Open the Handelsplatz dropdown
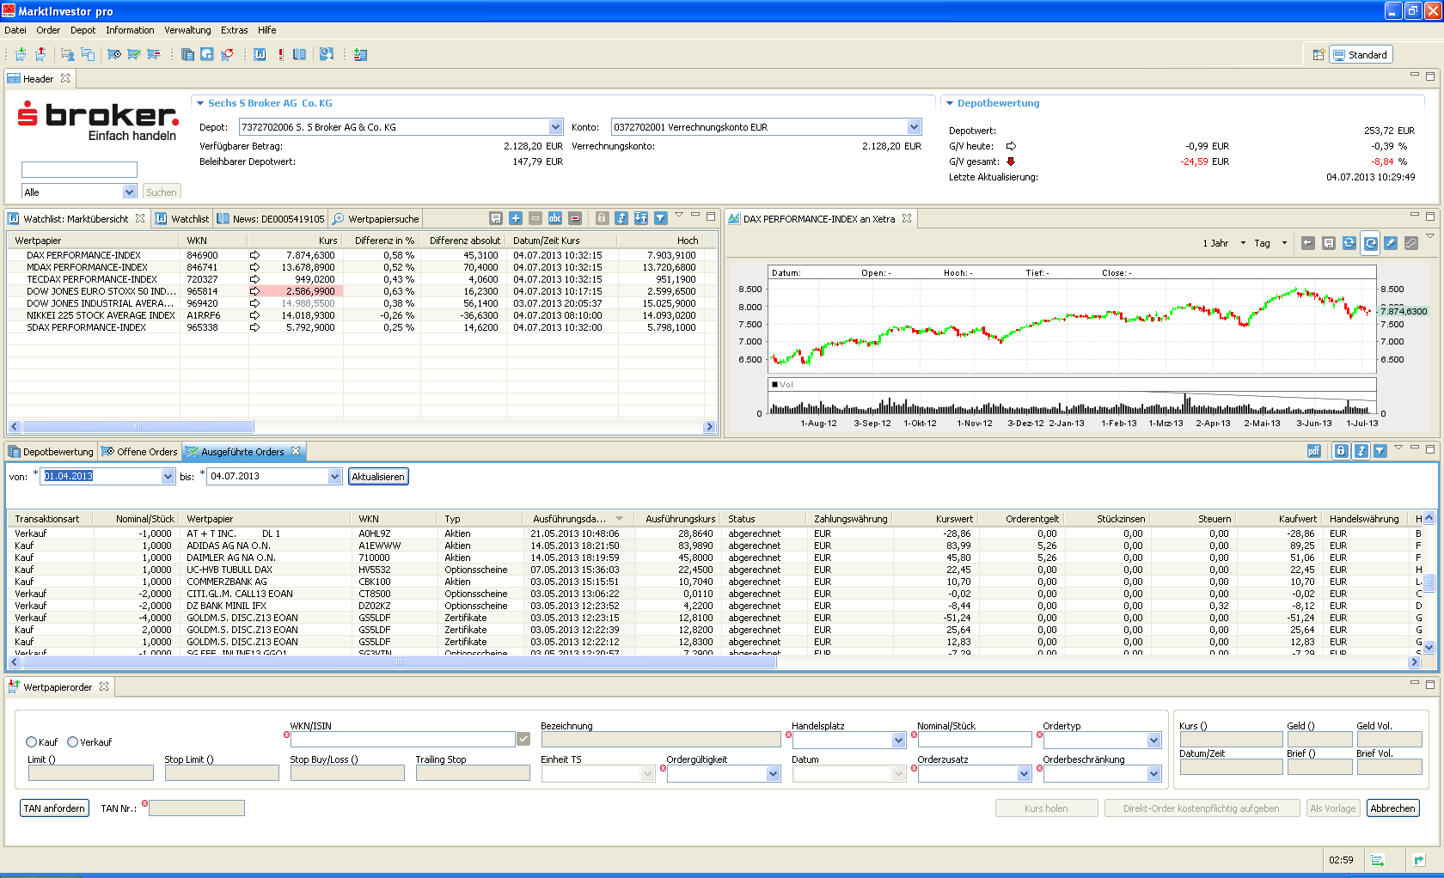This screenshot has width=1444, height=878. tap(898, 740)
